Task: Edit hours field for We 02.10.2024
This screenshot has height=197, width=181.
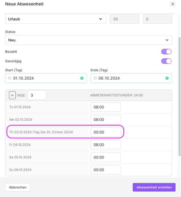Action: [106, 120]
